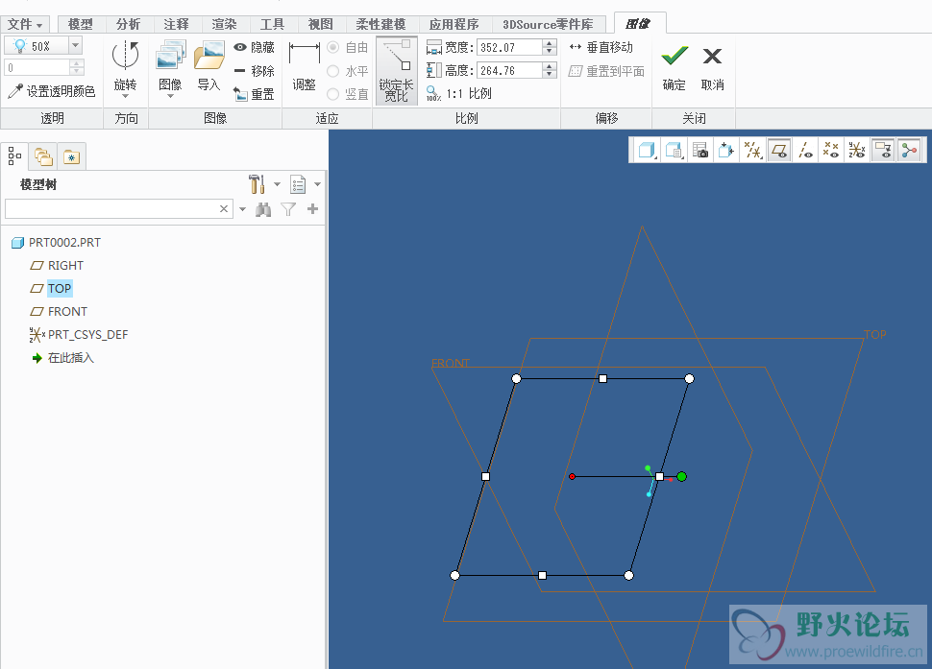
Task: Click the binoculars search icon
Action: (263, 209)
